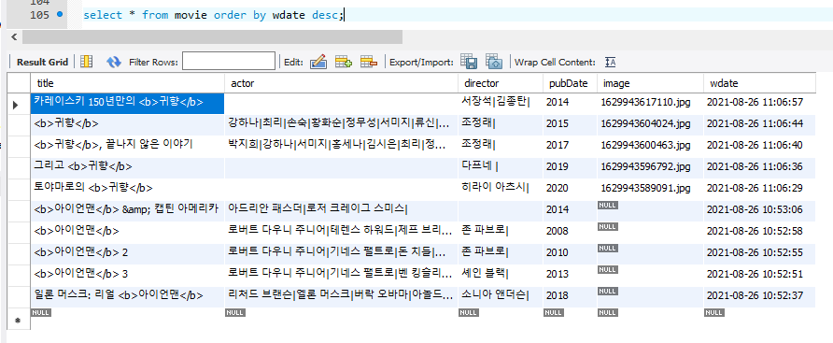Select the pubDate cell 2015

pyautogui.click(x=570, y=124)
